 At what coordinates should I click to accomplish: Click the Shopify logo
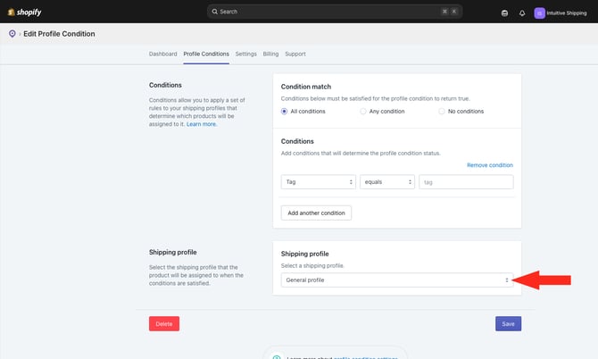(x=24, y=13)
